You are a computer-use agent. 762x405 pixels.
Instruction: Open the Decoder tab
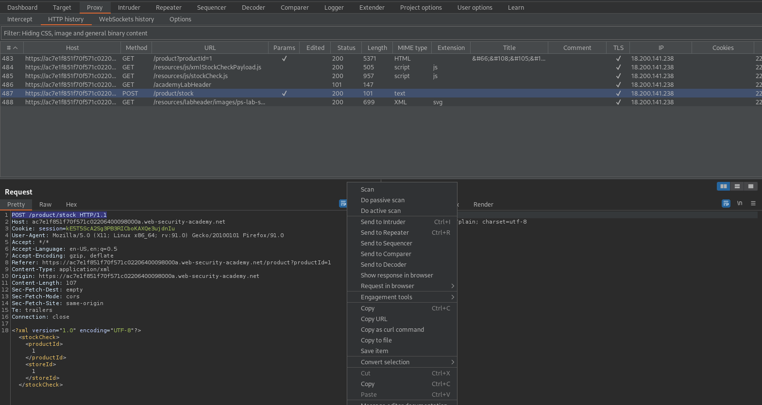coord(254,7)
